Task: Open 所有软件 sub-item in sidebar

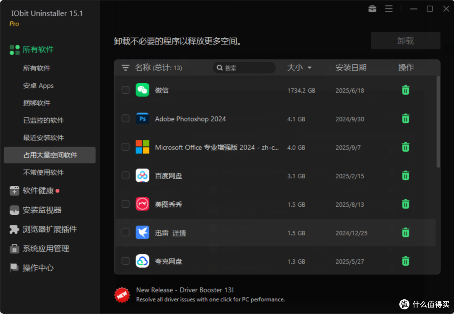Action: click(37, 68)
